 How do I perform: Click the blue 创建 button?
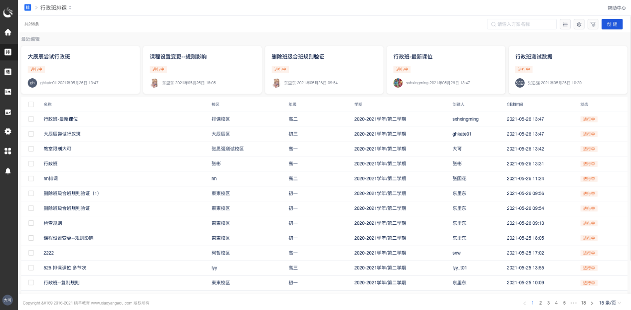612,24
